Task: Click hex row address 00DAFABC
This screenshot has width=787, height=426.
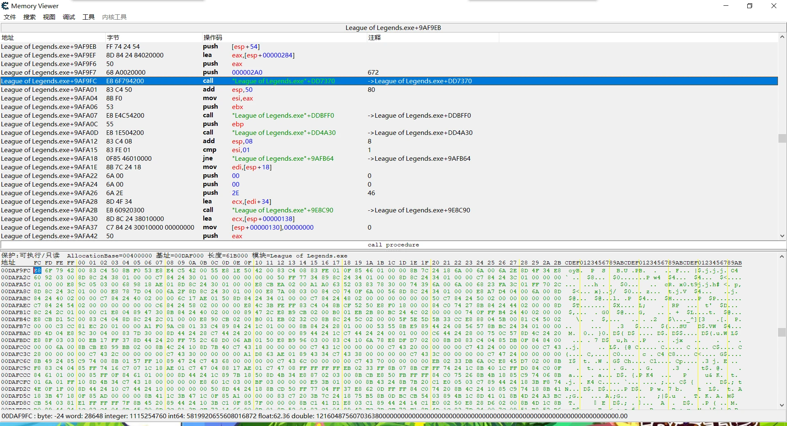Action: (16, 298)
